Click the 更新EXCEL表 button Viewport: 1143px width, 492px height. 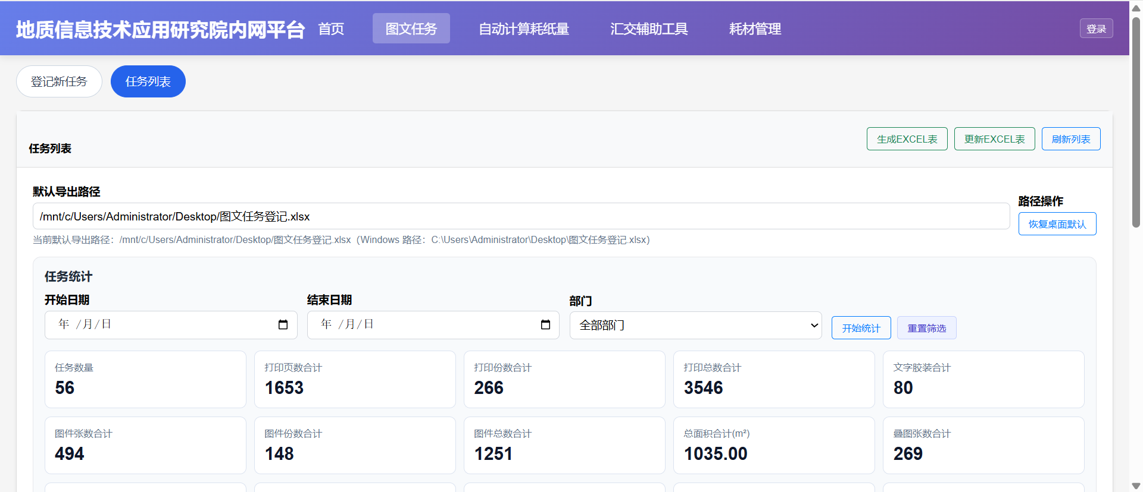pyautogui.click(x=994, y=139)
